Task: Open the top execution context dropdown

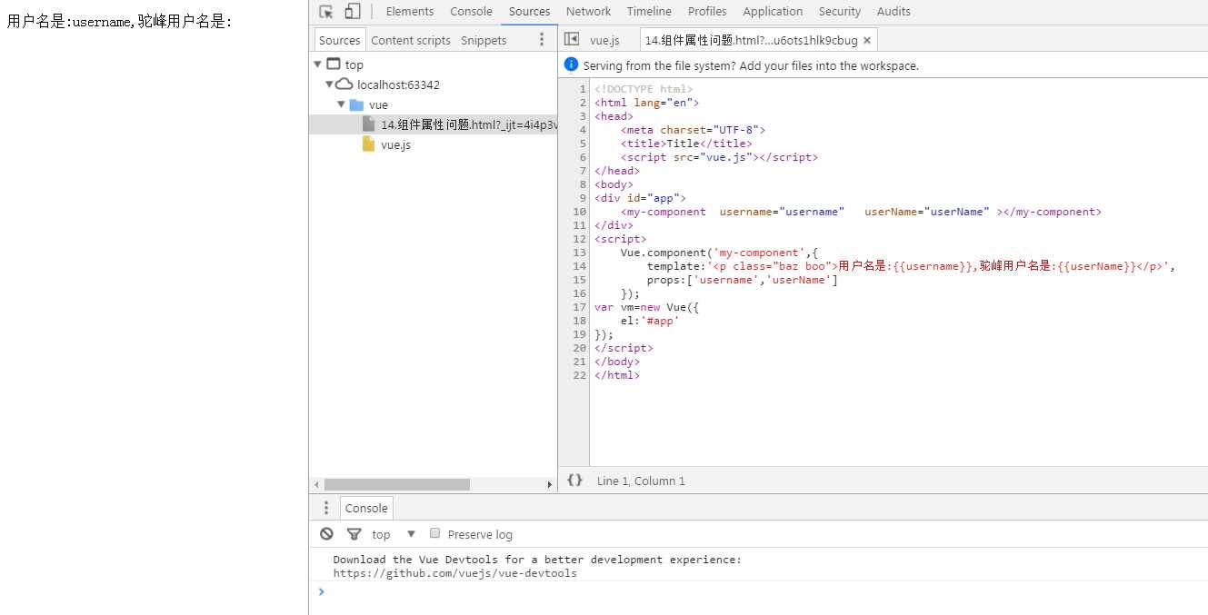Action: pyautogui.click(x=394, y=534)
